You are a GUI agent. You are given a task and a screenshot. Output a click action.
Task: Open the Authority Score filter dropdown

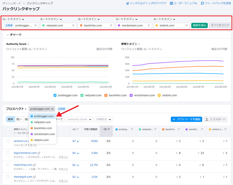pyautogui.click(x=80, y=119)
